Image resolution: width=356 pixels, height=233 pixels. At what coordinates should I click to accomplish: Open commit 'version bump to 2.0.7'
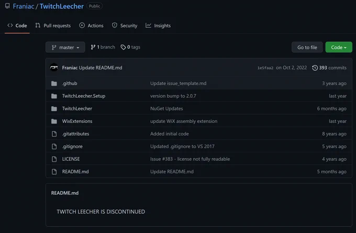click(173, 96)
